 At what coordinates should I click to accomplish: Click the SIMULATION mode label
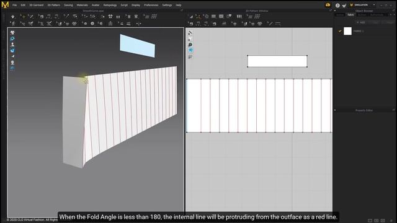pos(361,5)
